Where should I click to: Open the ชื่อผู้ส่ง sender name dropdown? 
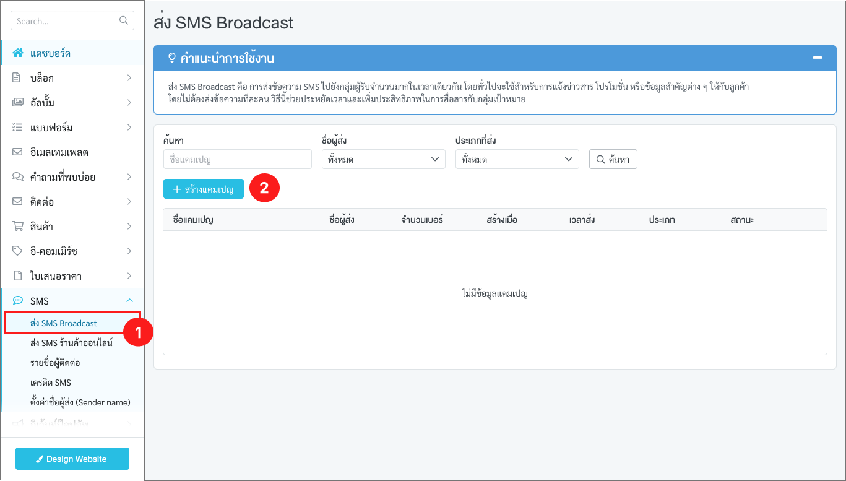383,160
